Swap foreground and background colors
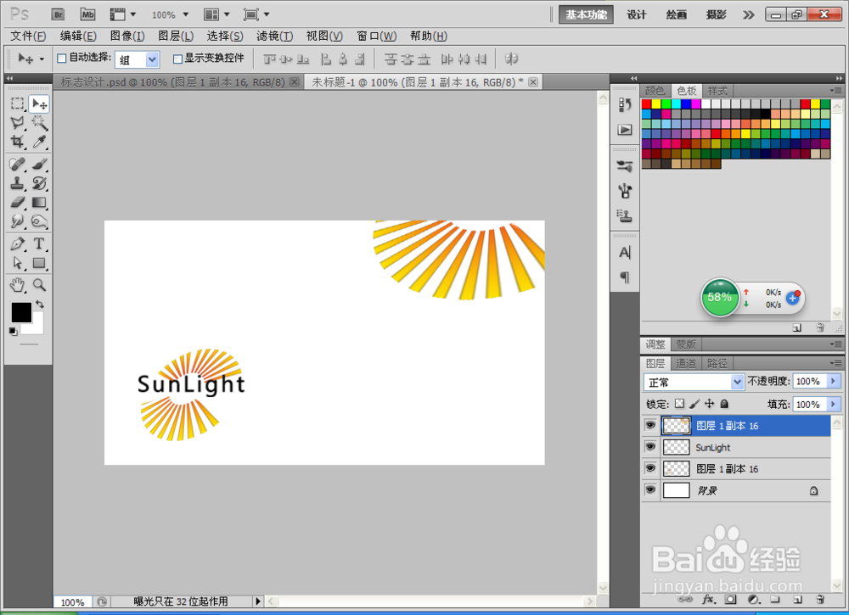 [x=40, y=304]
